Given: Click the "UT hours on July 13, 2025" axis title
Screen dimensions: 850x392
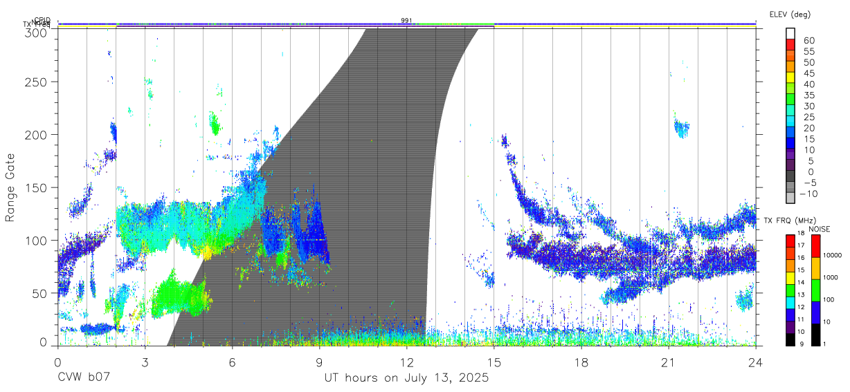Looking at the screenshot, I should pyautogui.click(x=407, y=378).
